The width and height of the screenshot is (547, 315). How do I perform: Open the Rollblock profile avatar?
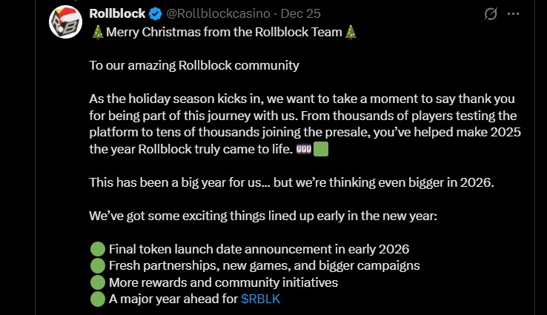65,21
